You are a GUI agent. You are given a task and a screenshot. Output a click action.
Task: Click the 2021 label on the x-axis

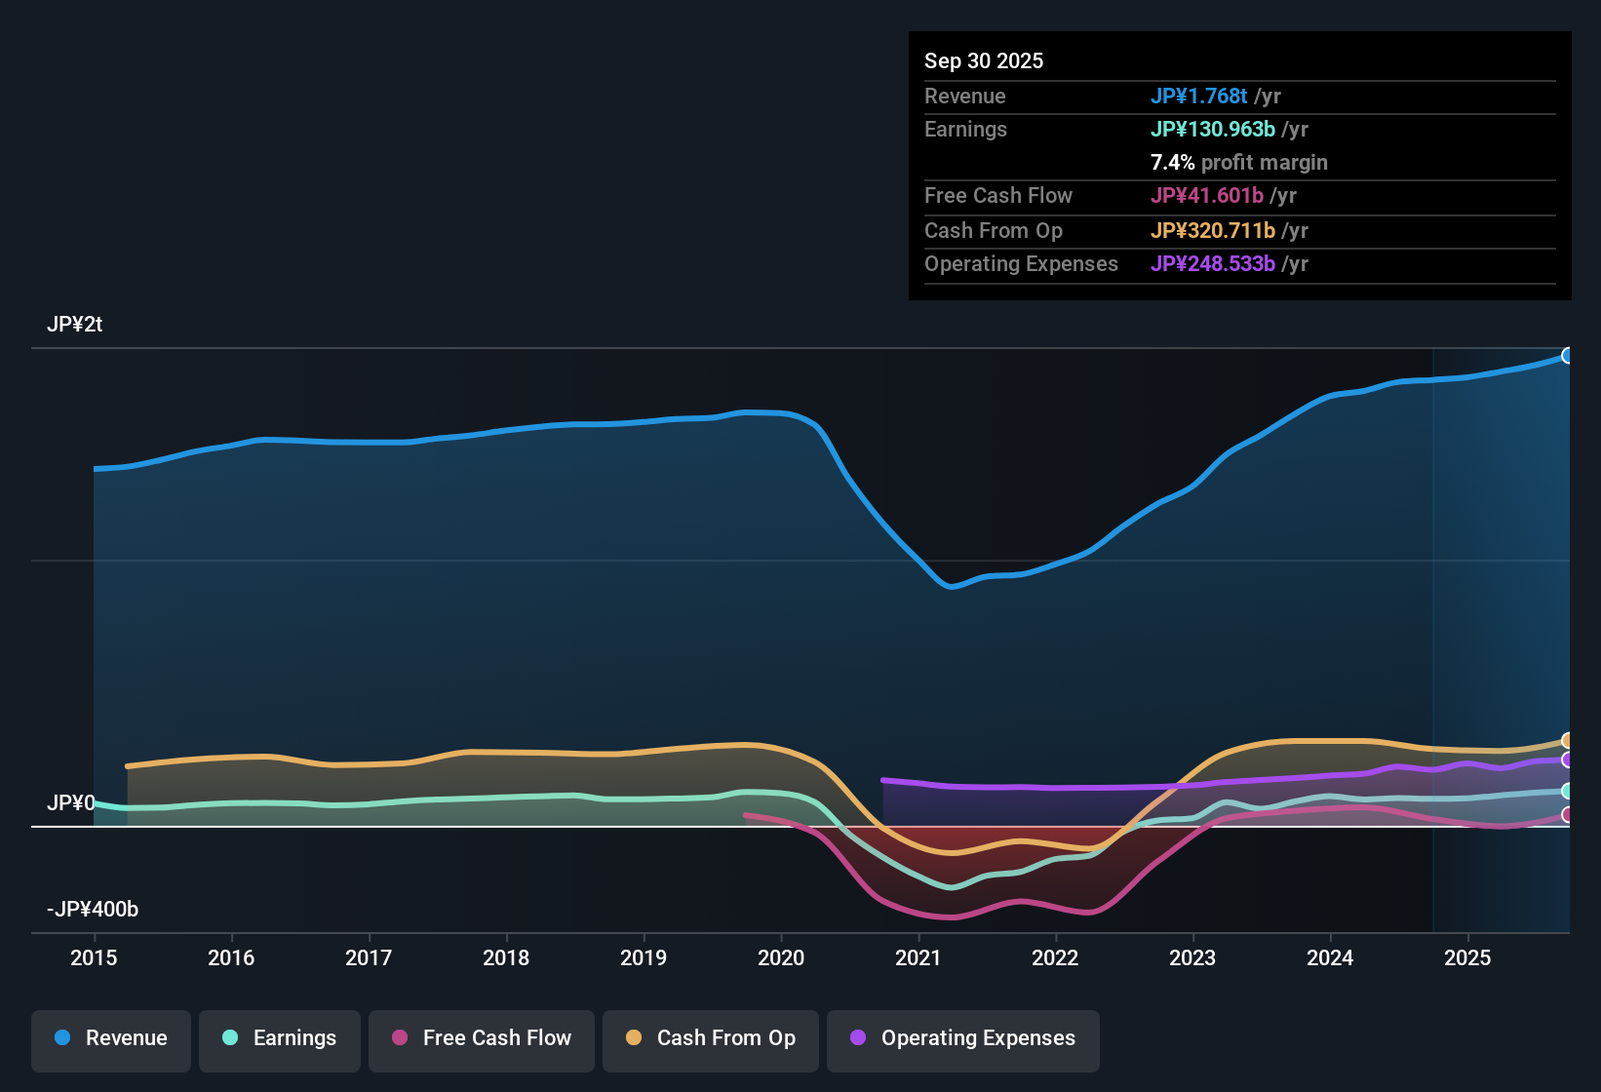point(918,958)
